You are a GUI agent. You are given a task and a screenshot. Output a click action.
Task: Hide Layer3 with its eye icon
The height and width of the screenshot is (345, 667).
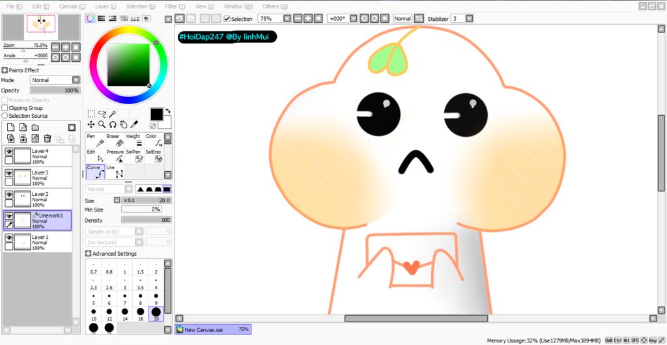(x=8, y=173)
